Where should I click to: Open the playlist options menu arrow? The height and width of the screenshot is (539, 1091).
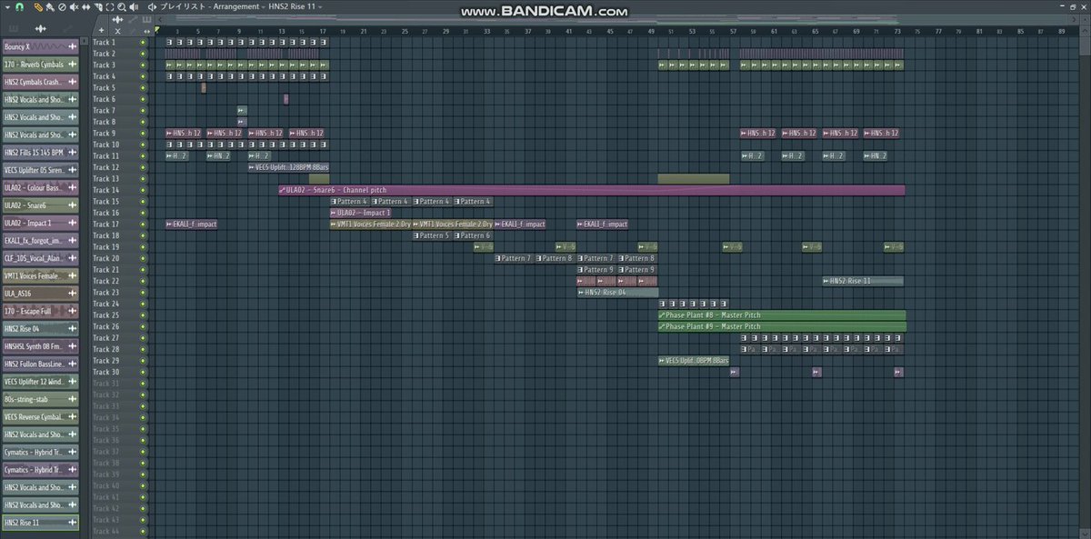7,6
